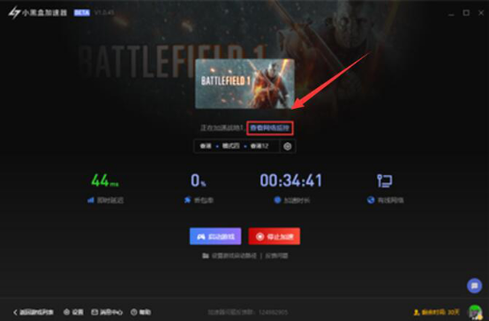Click the 有线网络 globe label

click(386, 200)
